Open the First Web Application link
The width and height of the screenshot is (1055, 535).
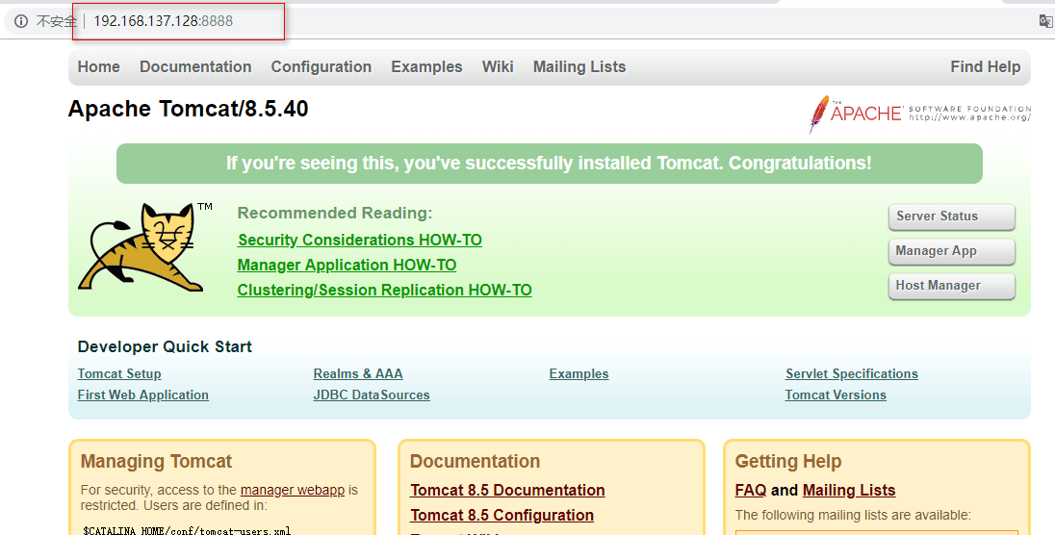tap(142, 395)
